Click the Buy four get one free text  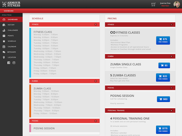[120, 81]
